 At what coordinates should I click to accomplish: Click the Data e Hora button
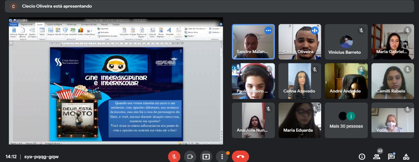point(191,32)
